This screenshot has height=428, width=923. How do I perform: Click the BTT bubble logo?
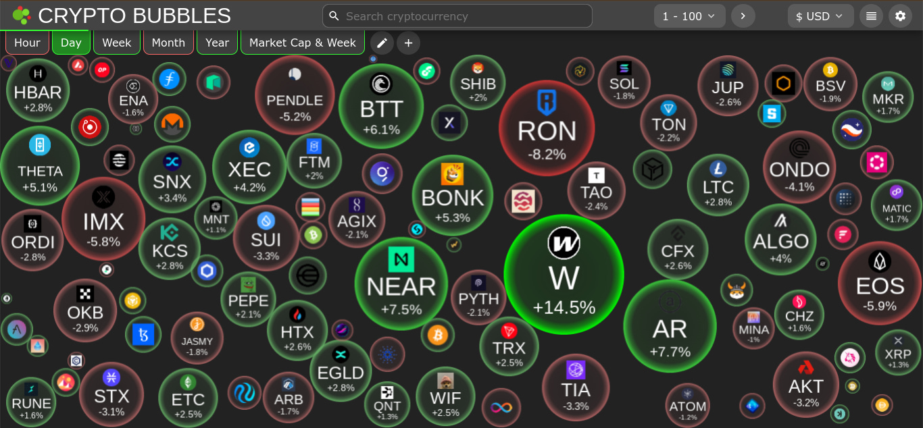point(381,84)
